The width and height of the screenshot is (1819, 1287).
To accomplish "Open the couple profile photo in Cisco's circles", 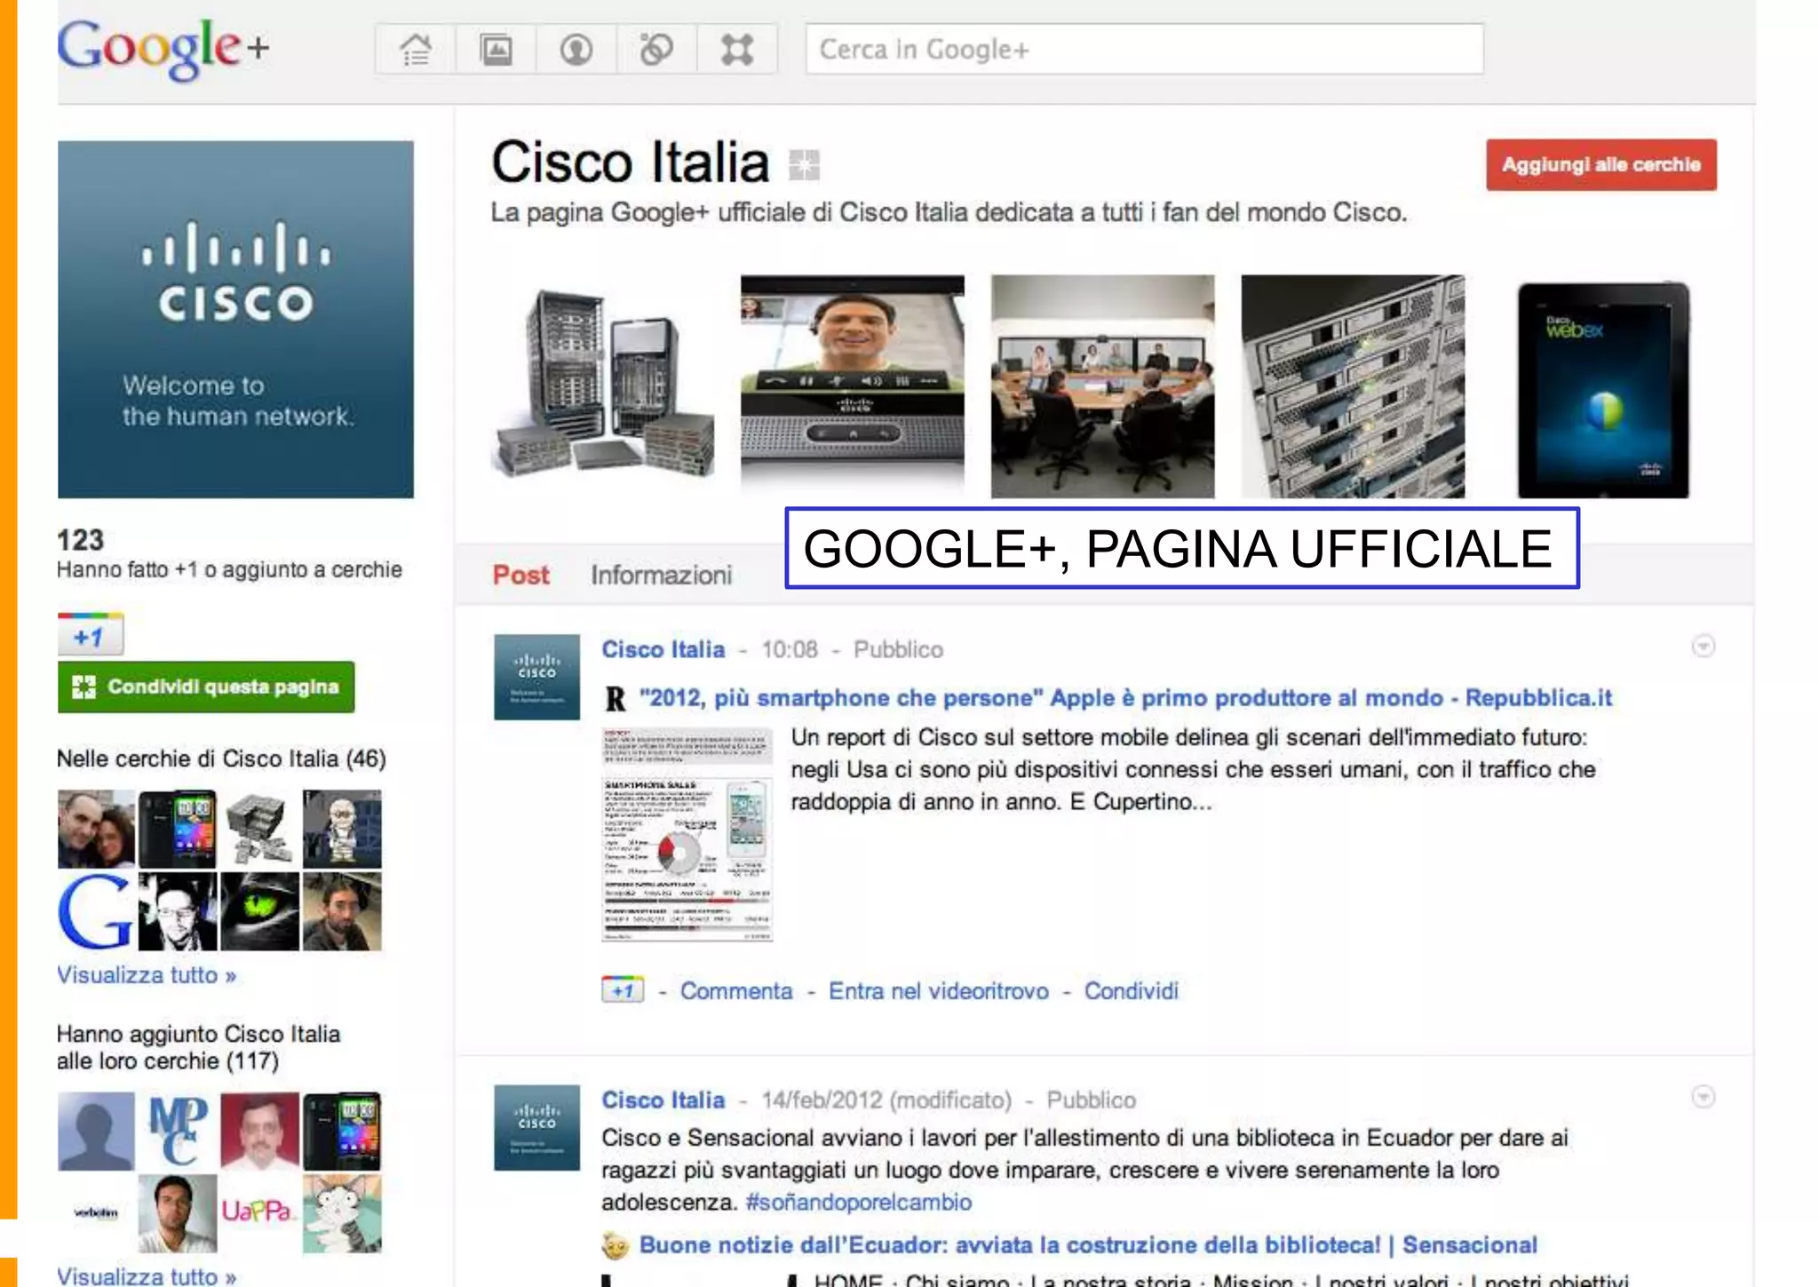I will coord(96,829).
